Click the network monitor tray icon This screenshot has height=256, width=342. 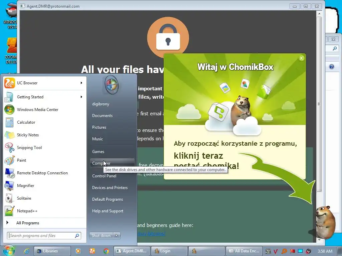[300, 251]
